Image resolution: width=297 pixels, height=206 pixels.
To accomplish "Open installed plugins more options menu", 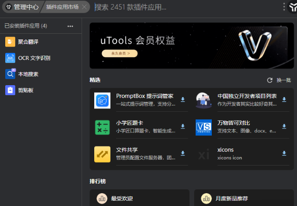I will (x=70, y=26).
